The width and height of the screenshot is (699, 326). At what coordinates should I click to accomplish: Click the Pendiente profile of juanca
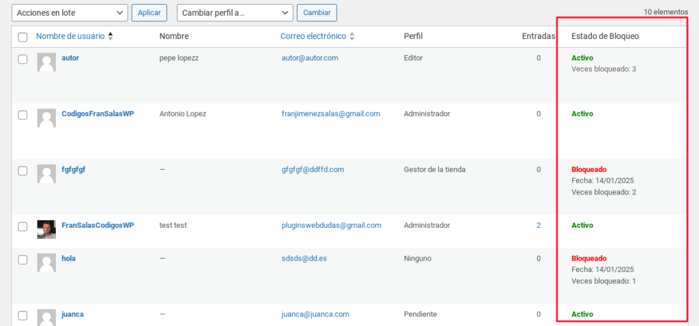click(420, 314)
